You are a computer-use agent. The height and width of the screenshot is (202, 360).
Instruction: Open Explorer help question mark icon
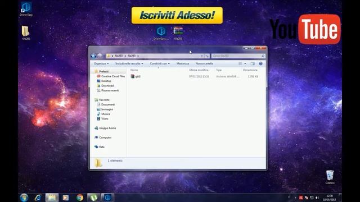(x=260, y=63)
